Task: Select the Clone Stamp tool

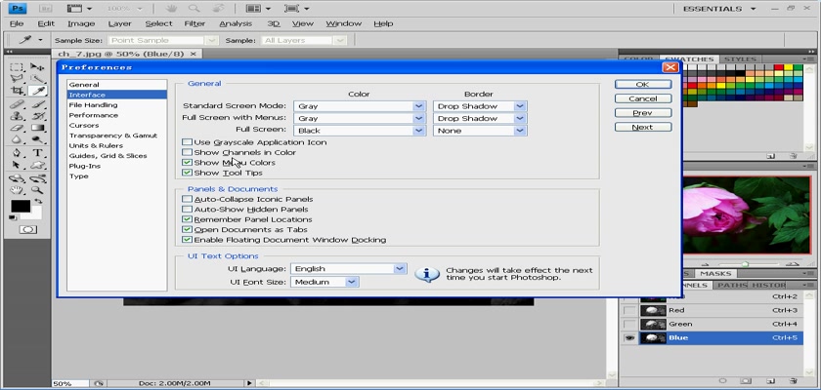Action: 17,116
